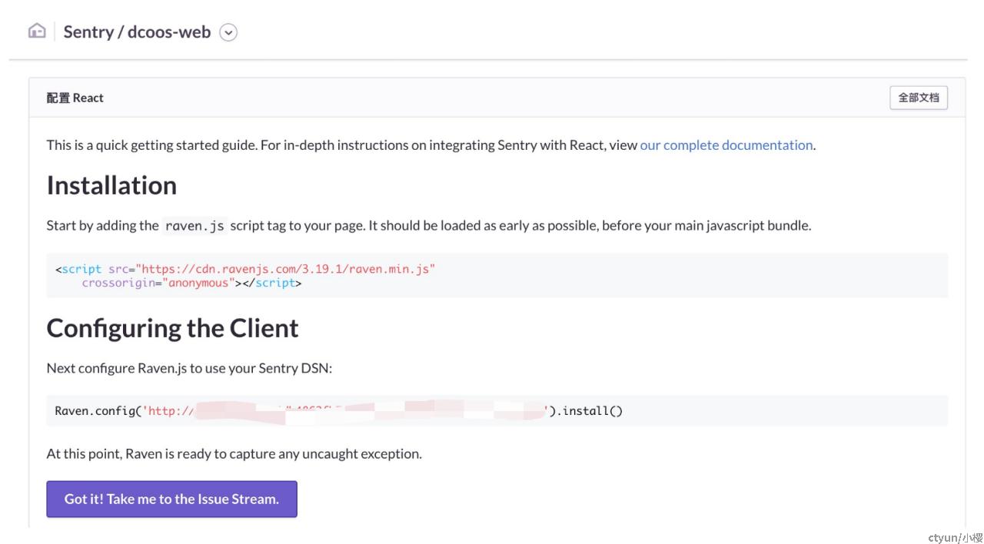Click the 全部文档 button
984x544 pixels.
click(x=919, y=98)
